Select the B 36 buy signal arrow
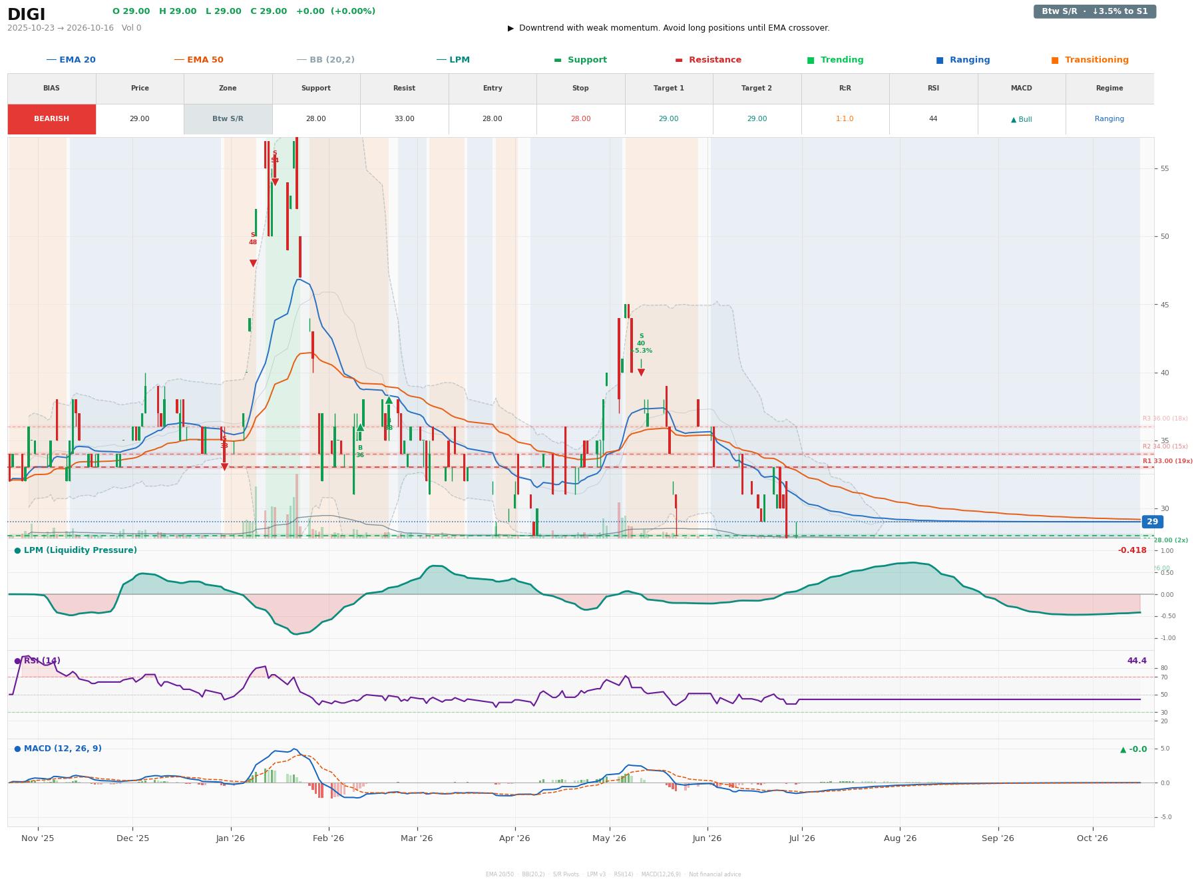1200x885 pixels. 360,427
